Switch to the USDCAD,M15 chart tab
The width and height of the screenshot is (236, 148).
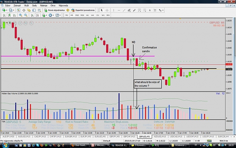[x=176, y=137]
